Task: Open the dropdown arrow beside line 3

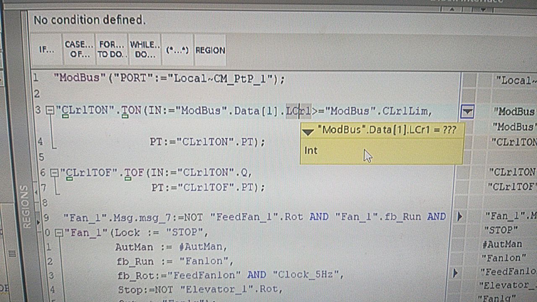Action: tap(467, 112)
